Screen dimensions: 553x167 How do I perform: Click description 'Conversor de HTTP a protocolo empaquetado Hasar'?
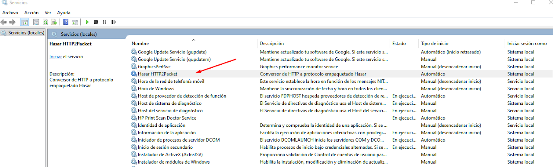click(313, 74)
